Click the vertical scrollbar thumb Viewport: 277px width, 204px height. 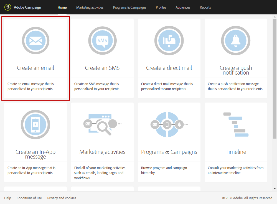275,79
